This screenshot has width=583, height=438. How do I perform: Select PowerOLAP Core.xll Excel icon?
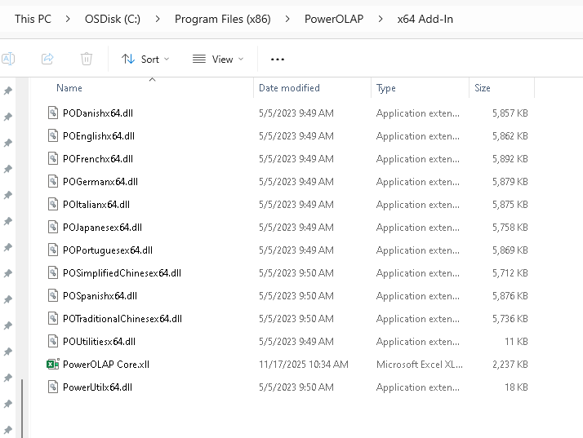click(x=53, y=364)
